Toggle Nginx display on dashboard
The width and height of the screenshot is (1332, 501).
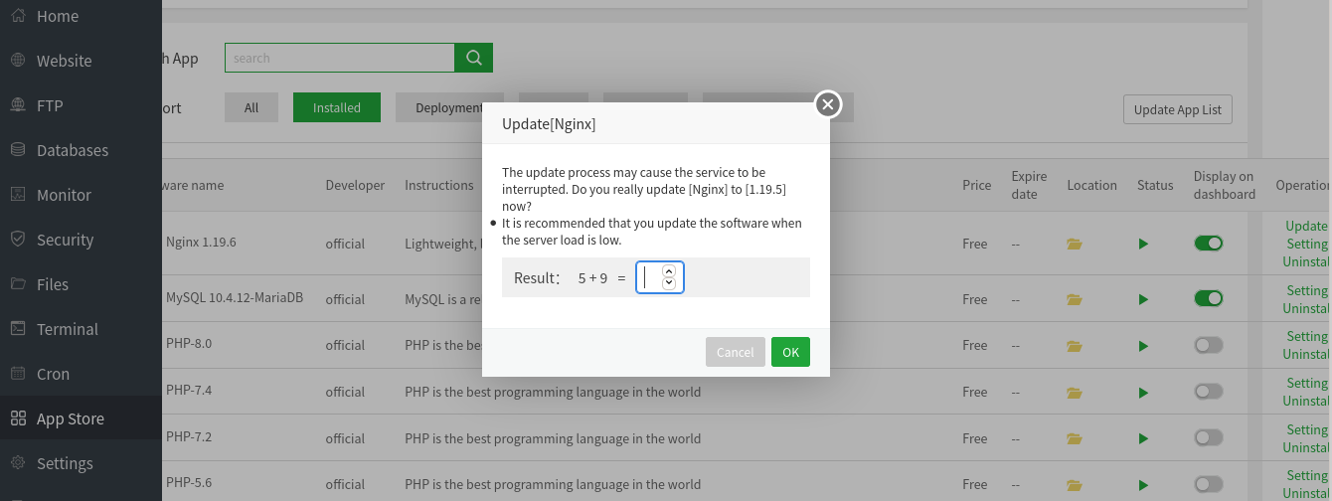point(1209,243)
